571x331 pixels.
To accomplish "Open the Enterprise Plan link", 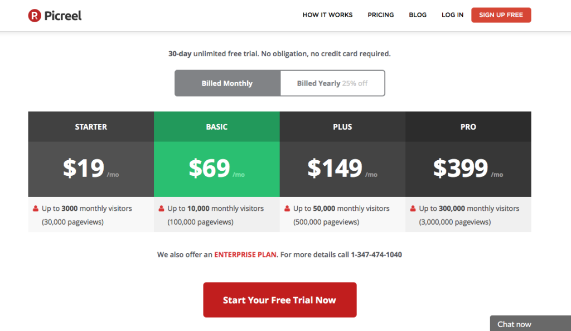I will (245, 255).
